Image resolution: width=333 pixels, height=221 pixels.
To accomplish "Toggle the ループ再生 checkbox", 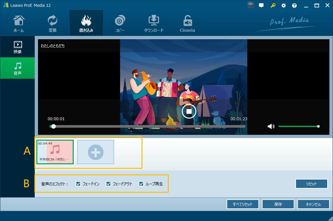I will [141, 184].
